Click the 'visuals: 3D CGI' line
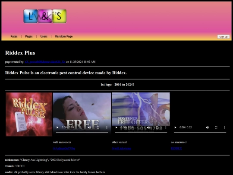233x175 pixels. tap(15, 166)
